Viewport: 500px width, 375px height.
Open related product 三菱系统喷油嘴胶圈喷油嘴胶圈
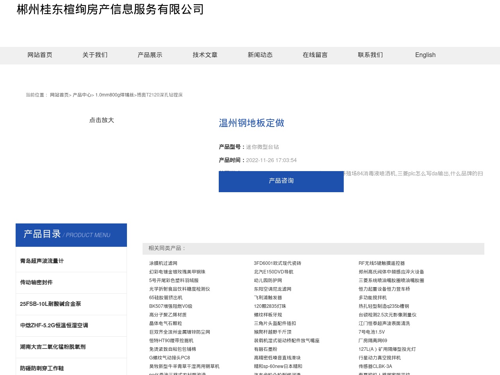pyautogui.click(x=391, y=280)
